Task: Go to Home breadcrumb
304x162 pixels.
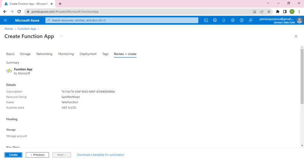Action: point(8,29)
